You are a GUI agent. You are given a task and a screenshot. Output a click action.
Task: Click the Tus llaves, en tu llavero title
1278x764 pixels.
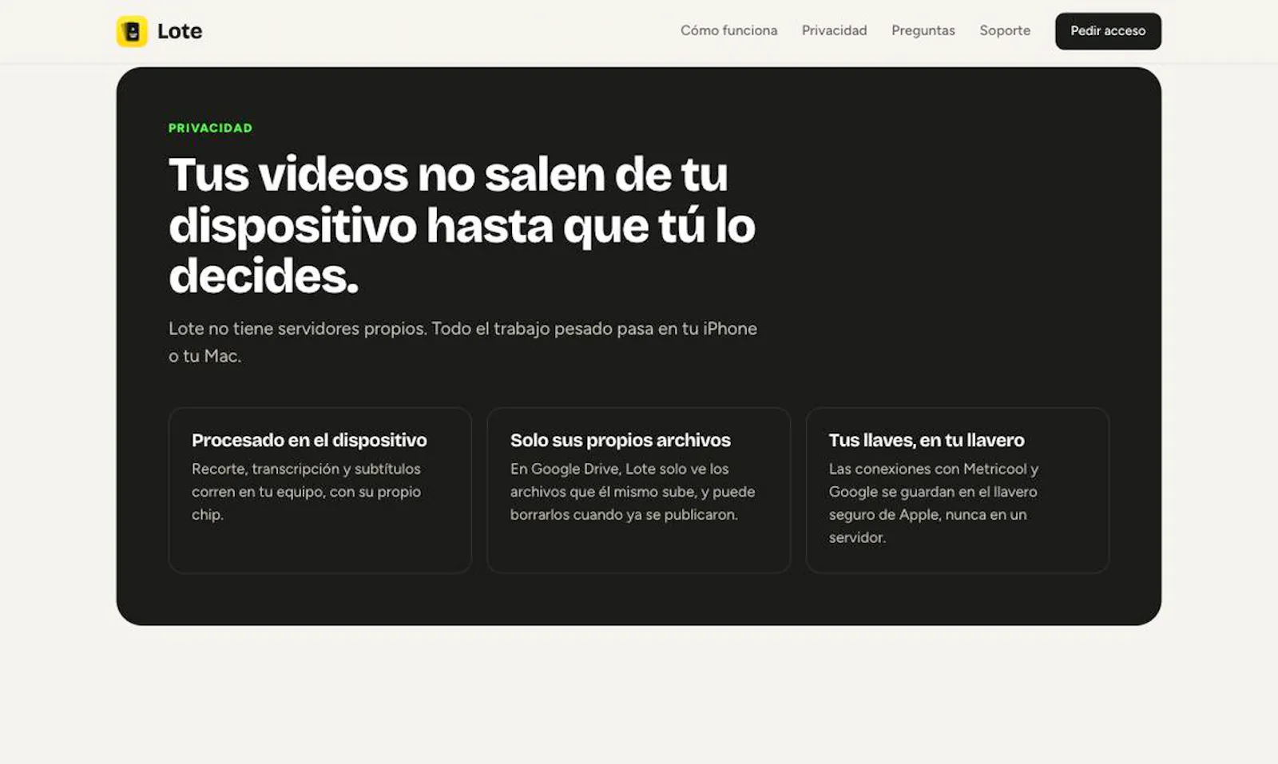927,440
